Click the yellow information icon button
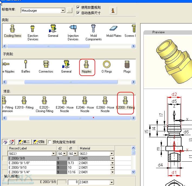The height and width of the screenshot is (186, 192). (113, 11)
